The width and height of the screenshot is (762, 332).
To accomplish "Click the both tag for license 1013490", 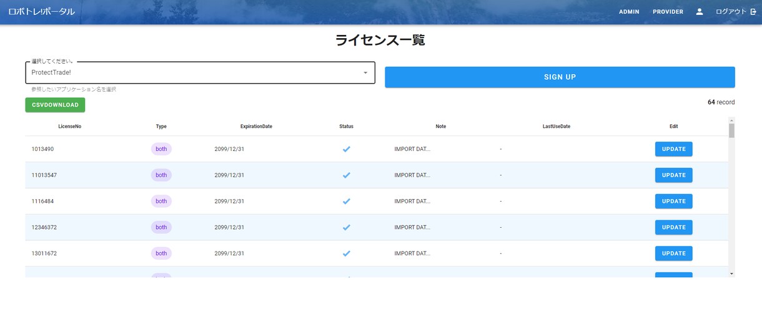I will point(161,149).
